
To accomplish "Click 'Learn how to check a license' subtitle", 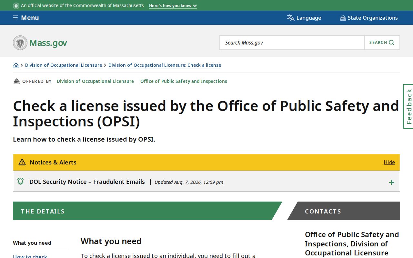I will (x=84, y=139).
